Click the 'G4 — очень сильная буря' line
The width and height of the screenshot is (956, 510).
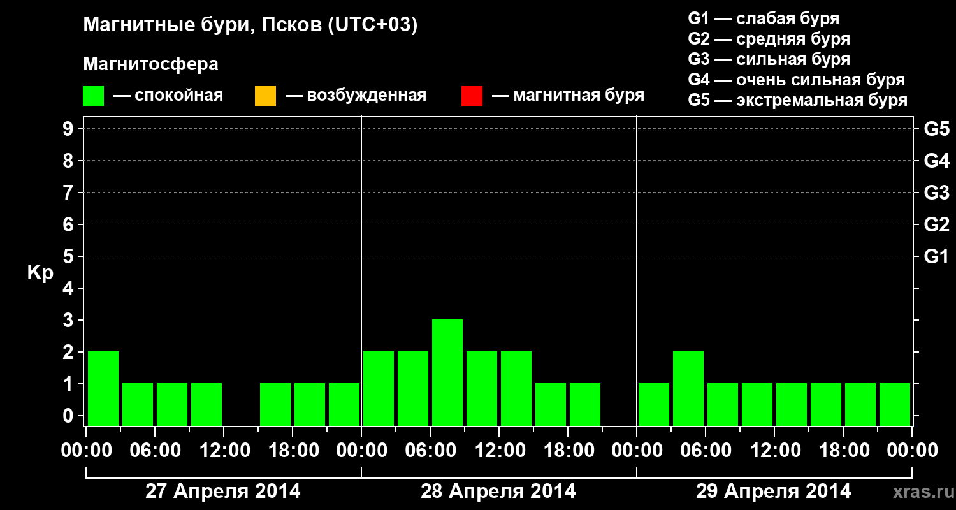tap(797, 80)
